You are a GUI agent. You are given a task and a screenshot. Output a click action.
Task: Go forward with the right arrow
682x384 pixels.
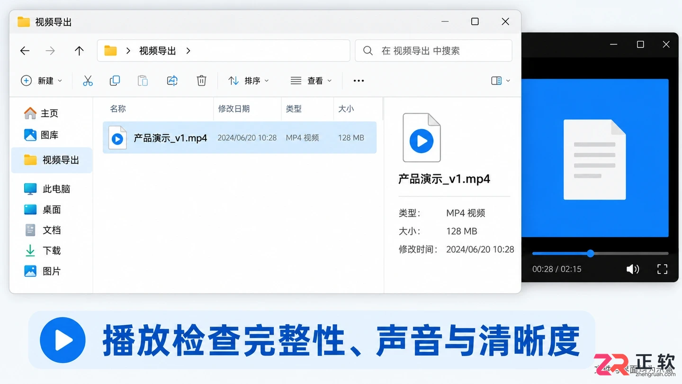tap(50, 51)
